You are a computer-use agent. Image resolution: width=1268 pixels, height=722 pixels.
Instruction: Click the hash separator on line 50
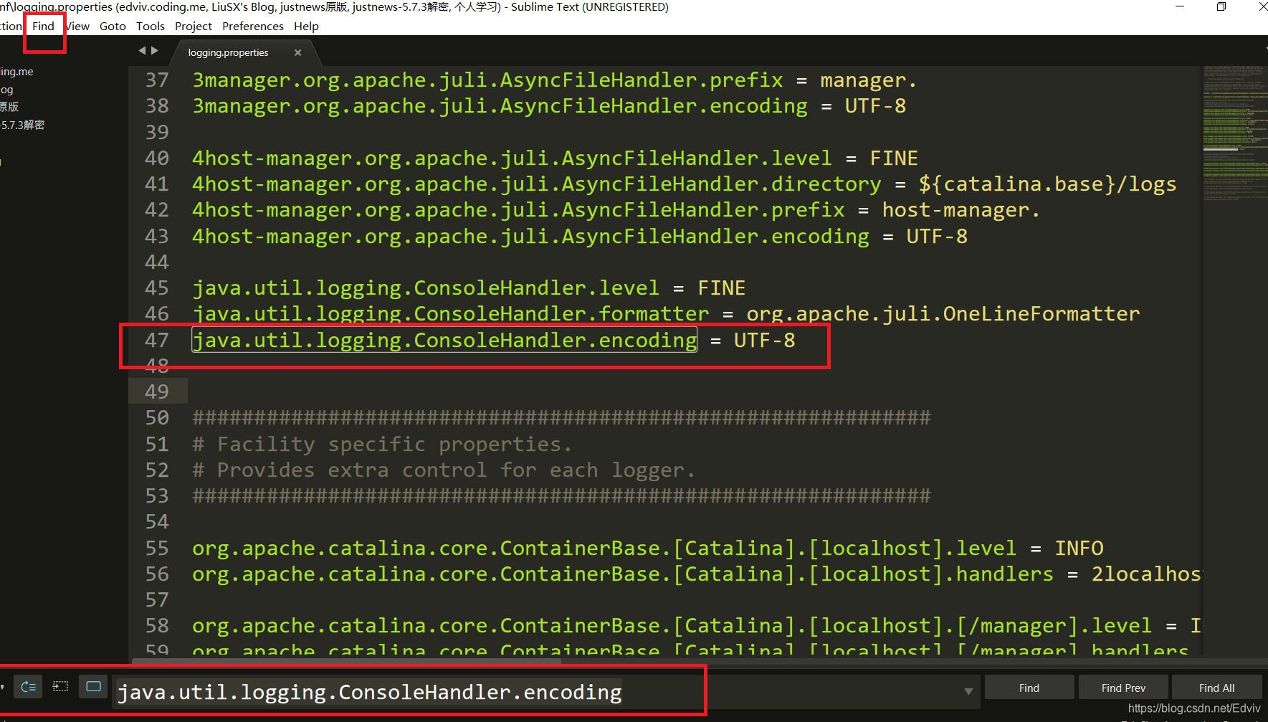(x=561, y=418)
